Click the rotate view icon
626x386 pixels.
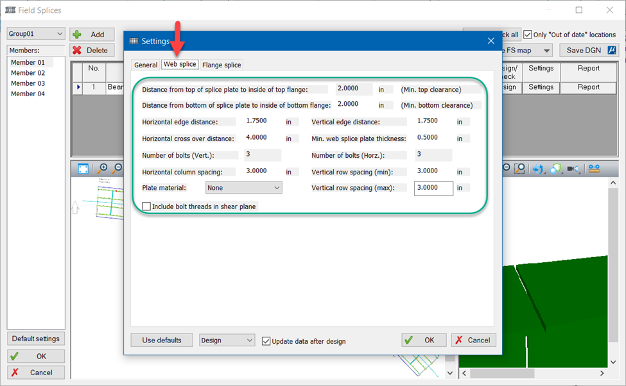[538, 169]
